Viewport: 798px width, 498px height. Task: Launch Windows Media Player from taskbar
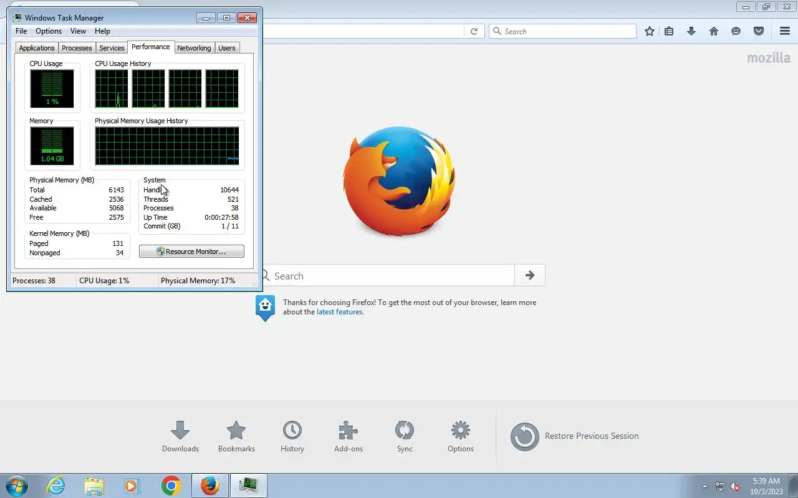132,486
